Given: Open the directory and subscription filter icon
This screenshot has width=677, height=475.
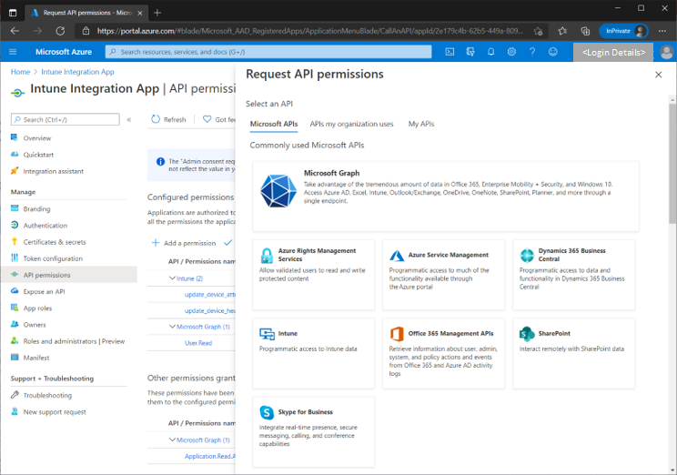Looking at the screenshot, I should click(470, 52).
